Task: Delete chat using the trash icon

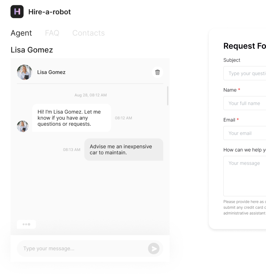Action: coord(157,72)
